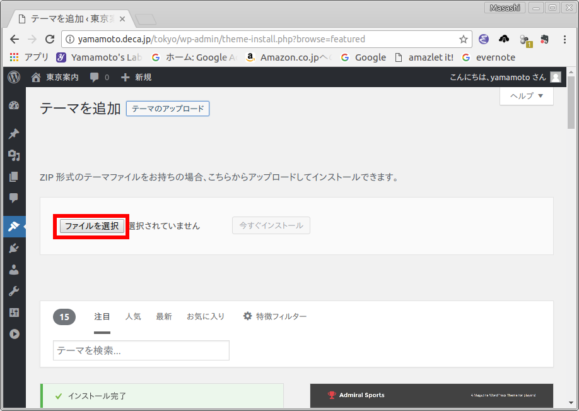Open the Media library sidebar icon
This screenshot has height=411, width=579.
(13, 155)
